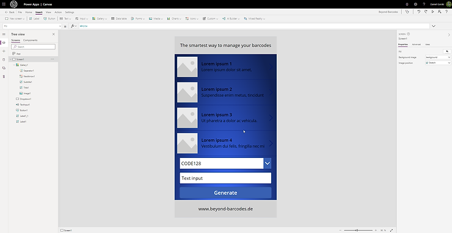452x233 pixels.
Task: Open the app launcher waffle icon
Action: (4, 4)
